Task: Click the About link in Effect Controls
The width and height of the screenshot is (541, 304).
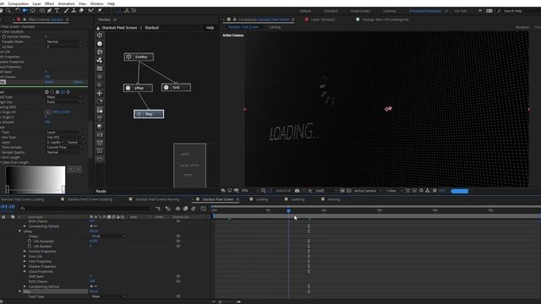Action: [79, 82]
